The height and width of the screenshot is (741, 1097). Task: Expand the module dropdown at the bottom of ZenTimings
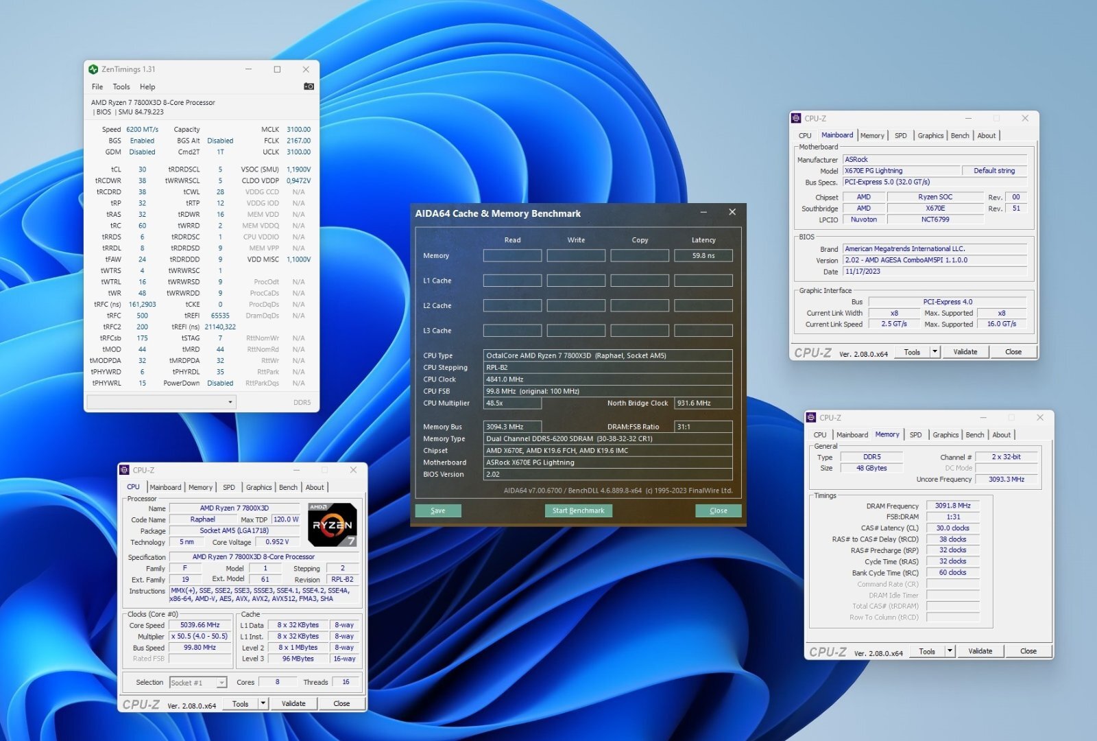point(230,402)
